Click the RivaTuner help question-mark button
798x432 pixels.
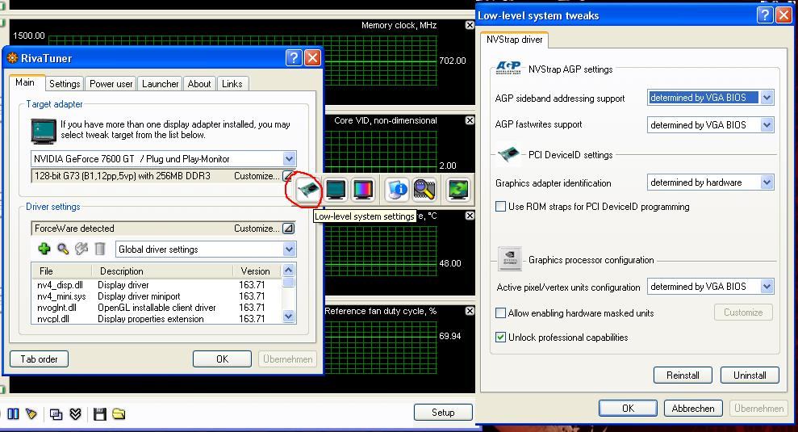(x=294, y=58)
